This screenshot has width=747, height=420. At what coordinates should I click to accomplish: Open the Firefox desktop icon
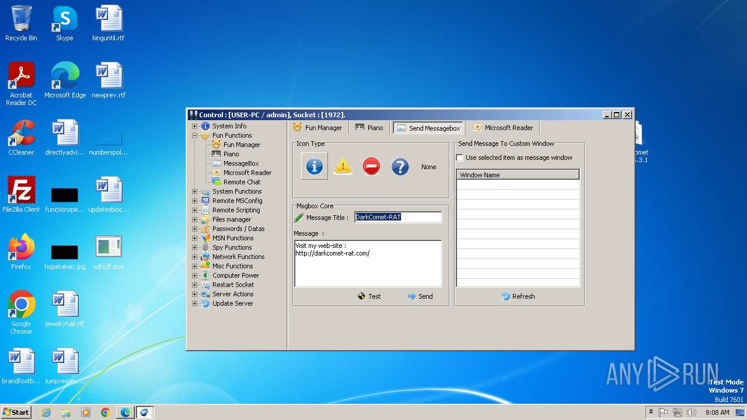click(21, 252)
